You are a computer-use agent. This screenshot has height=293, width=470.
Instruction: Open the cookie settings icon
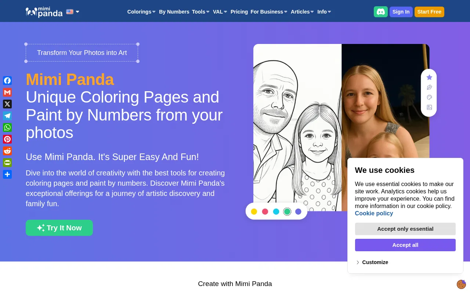coord(461,284)
